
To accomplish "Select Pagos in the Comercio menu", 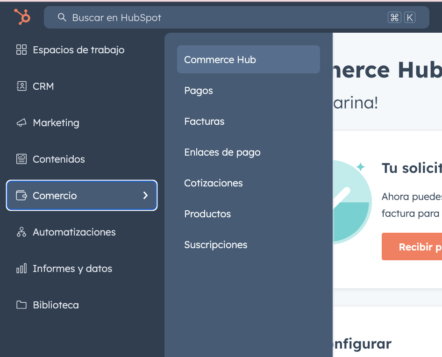I will (x=198, y=90).
